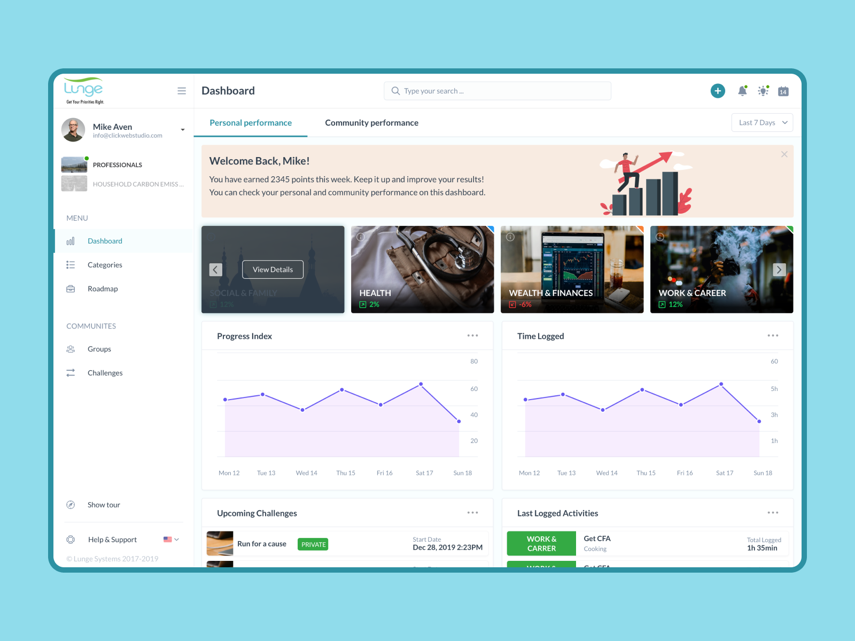This screenshot has height=641, width=855.
Task: Click the Lunge logo
Action: click(x=83, y=91)
